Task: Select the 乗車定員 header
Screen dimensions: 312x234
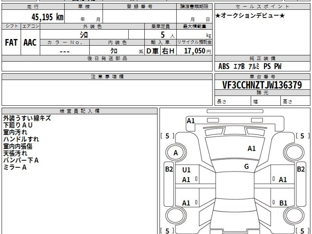Action: tap(160, 26)
